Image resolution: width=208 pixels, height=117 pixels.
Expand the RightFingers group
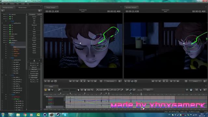point(12,97)
